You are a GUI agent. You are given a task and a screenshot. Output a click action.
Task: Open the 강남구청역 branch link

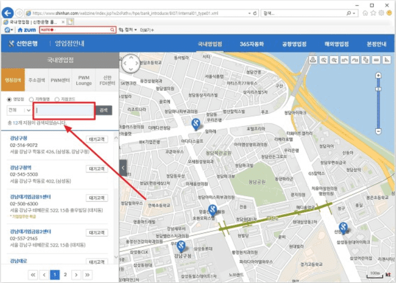[x=21, y=167]
